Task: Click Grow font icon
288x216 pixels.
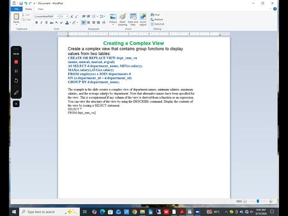Action: 72,17
